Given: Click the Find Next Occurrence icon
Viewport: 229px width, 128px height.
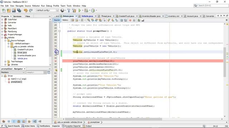Looking at the screenshot, I should (x=96, y=20).
